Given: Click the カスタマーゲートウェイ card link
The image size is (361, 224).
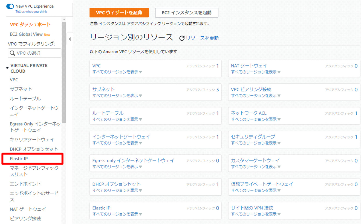Looking at the screenshot, I should pyautogui.click(x=255, y=161).
